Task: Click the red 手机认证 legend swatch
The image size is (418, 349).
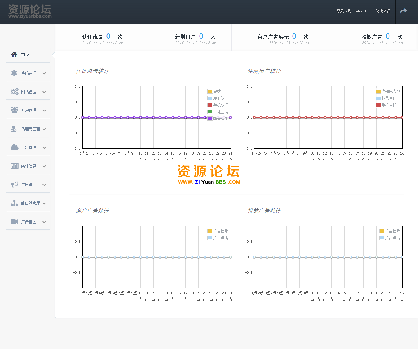Action: pyautogui.click(x=210, y=105)
